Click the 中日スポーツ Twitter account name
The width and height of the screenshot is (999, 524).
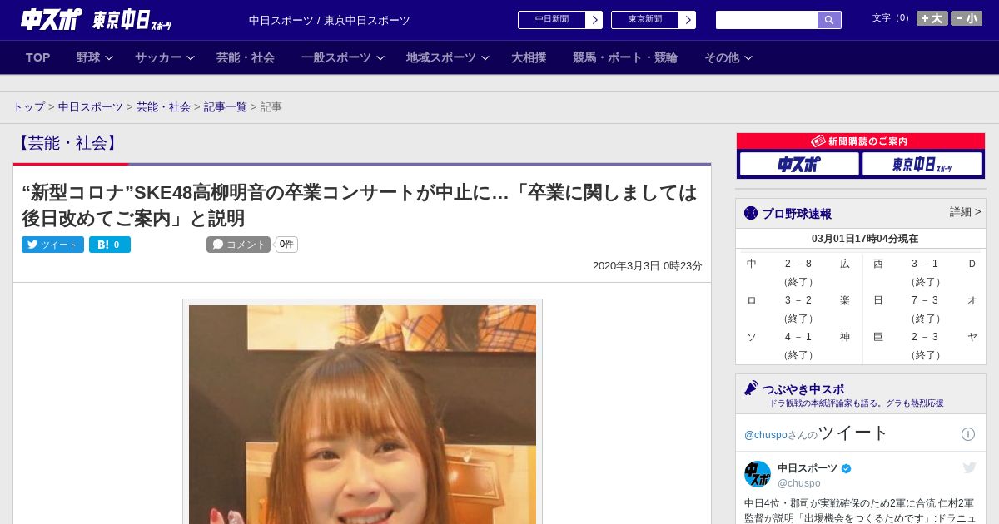808,468
